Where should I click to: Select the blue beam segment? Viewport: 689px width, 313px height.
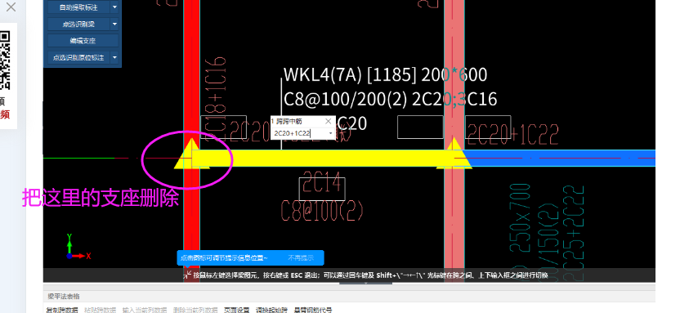tap(560, 158)
